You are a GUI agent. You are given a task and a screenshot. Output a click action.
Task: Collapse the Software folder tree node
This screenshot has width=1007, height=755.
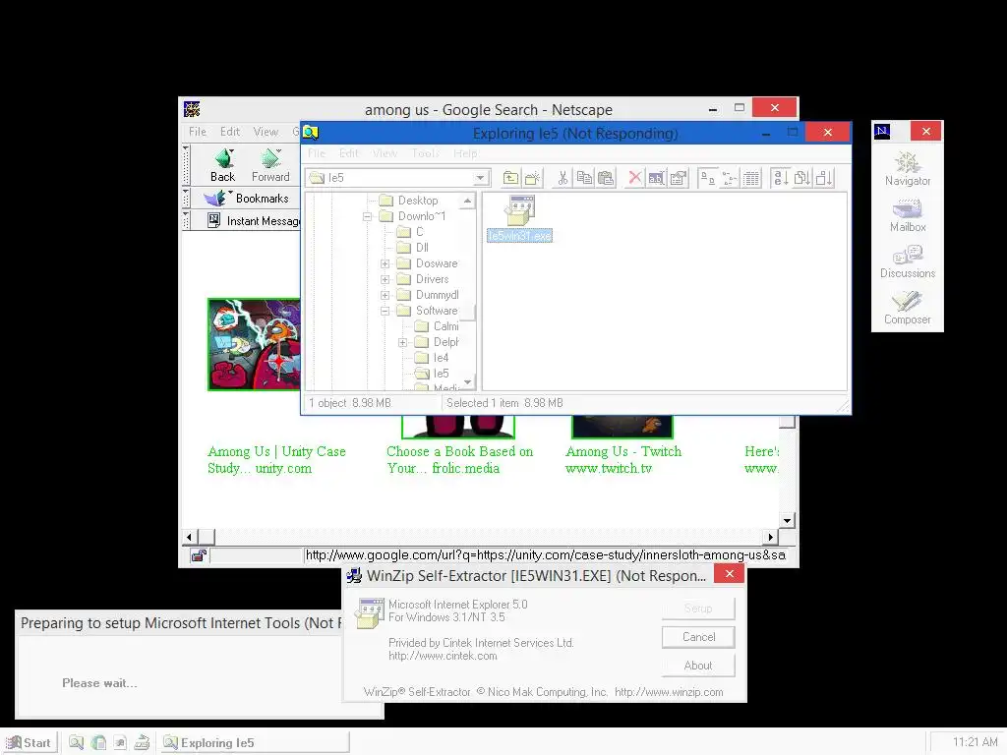tap(385, 311)
